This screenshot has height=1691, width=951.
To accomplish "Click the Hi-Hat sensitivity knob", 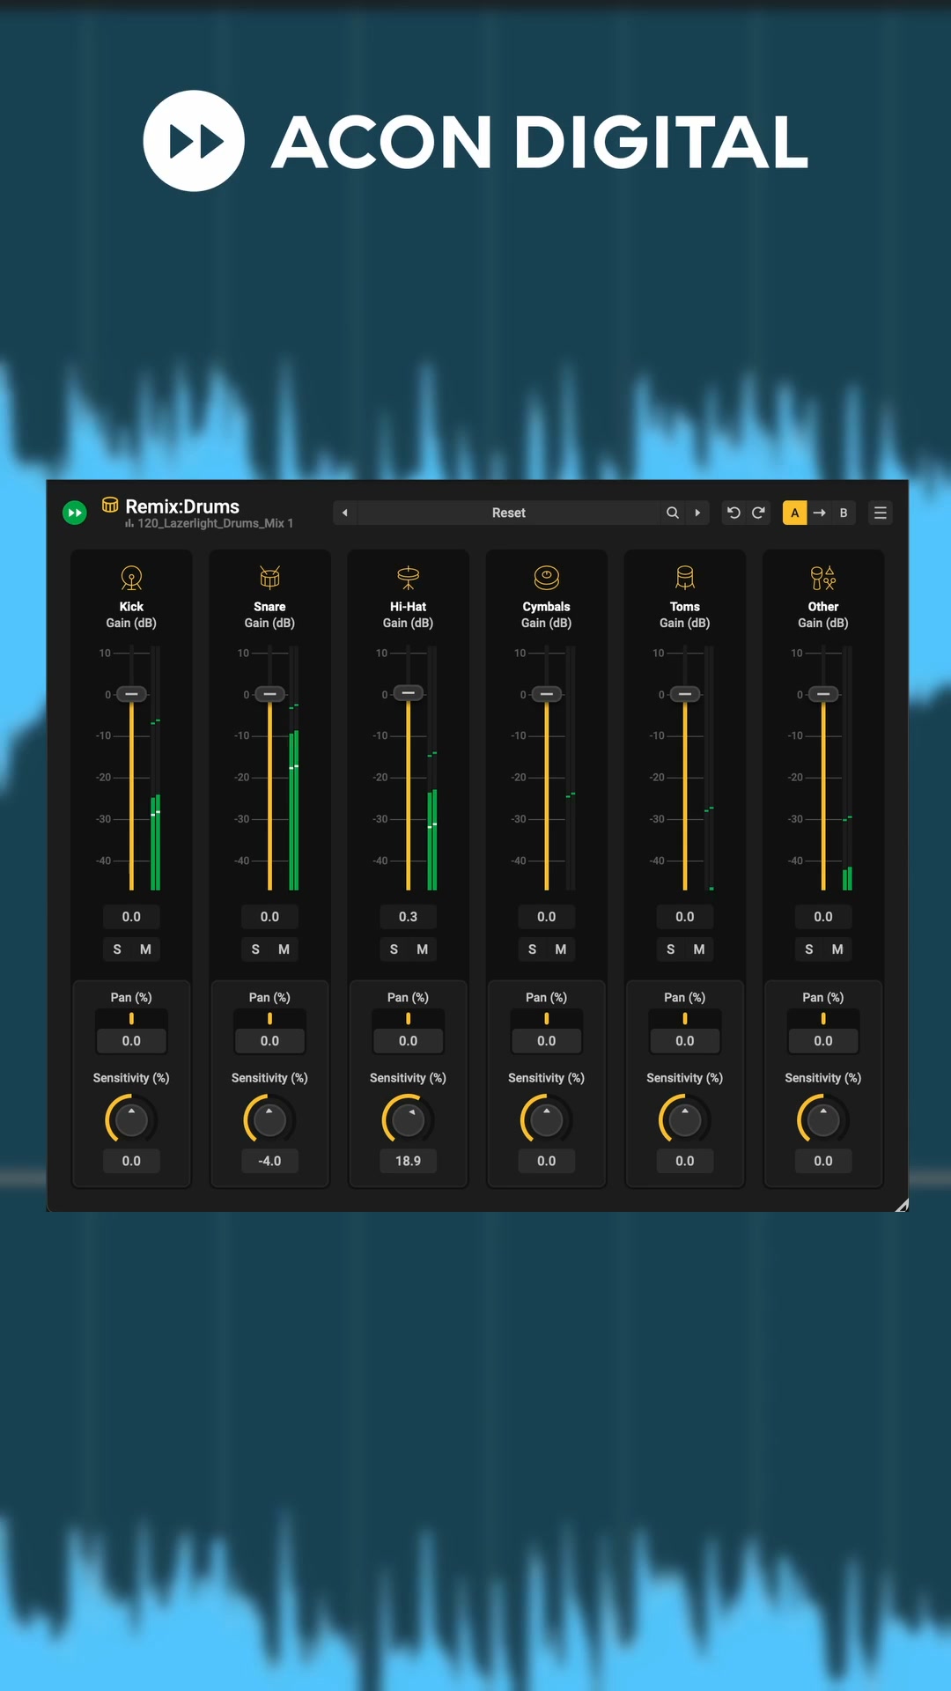I will [x=408, y=1120].
